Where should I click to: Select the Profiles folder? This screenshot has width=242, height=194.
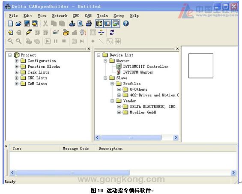(x=132, y=84)
